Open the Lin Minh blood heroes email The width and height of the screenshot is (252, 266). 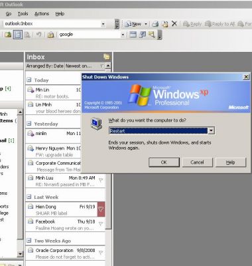click(54, 108)
